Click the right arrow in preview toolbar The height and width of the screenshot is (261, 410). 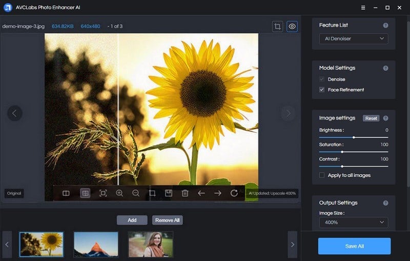click(217, 193)
